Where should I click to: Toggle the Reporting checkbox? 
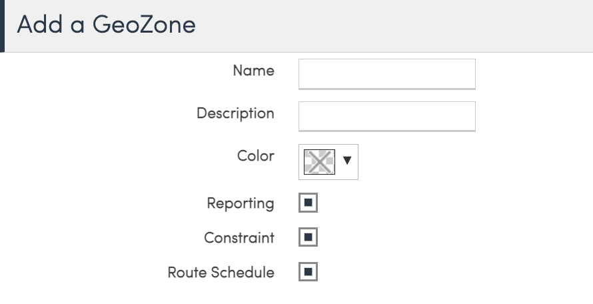(x=308, y=203)
